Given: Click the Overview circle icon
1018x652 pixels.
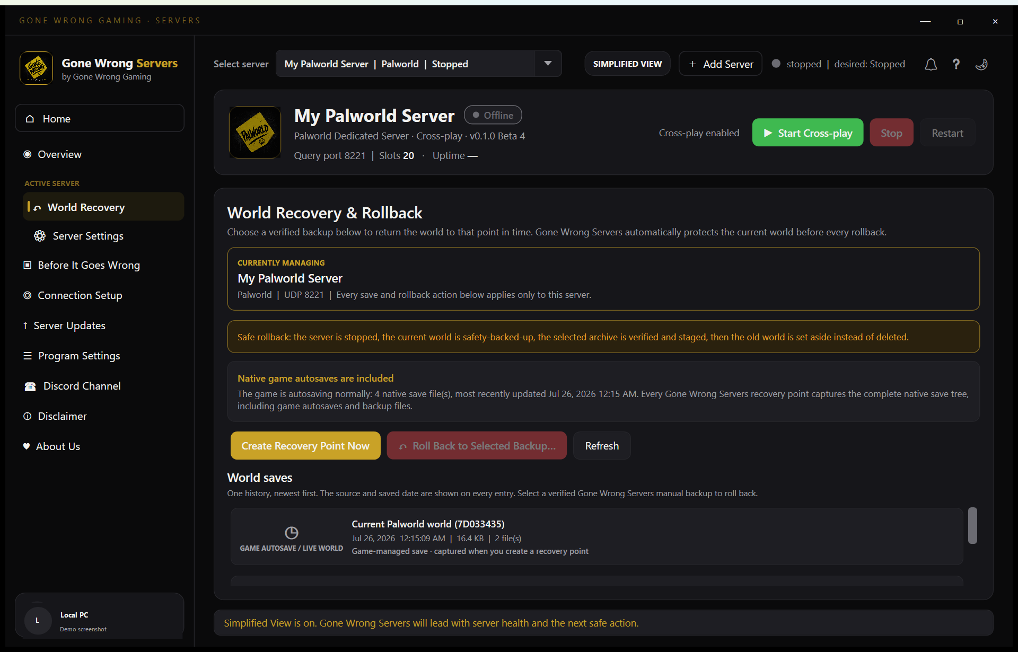Looking at the screenshot, I should (27, 154).
